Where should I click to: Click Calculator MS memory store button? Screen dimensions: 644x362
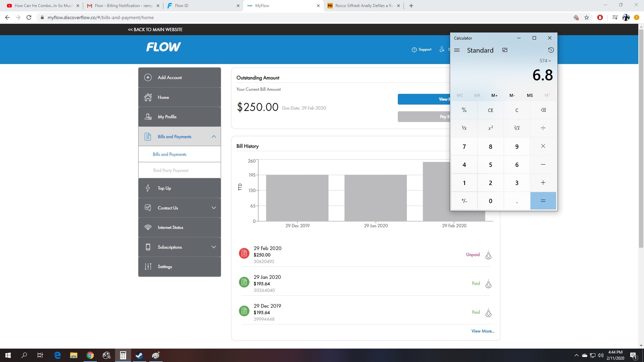click(x=530, y=96)
